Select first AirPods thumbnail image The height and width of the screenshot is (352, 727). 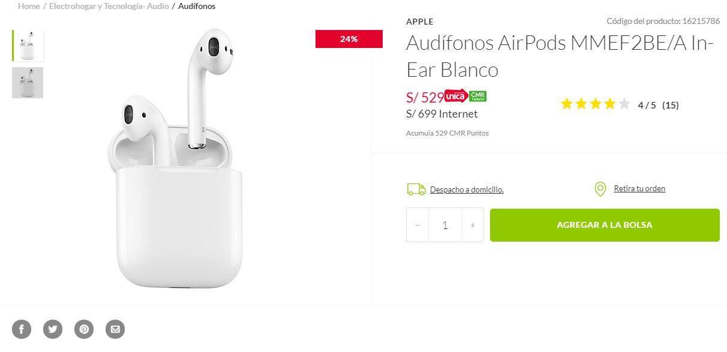tap(28, 46)
